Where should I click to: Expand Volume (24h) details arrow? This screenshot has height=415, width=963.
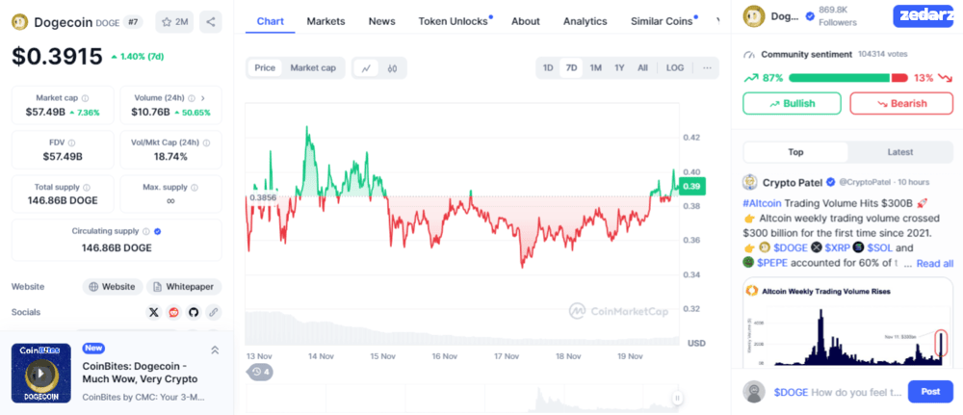[203, 97]
